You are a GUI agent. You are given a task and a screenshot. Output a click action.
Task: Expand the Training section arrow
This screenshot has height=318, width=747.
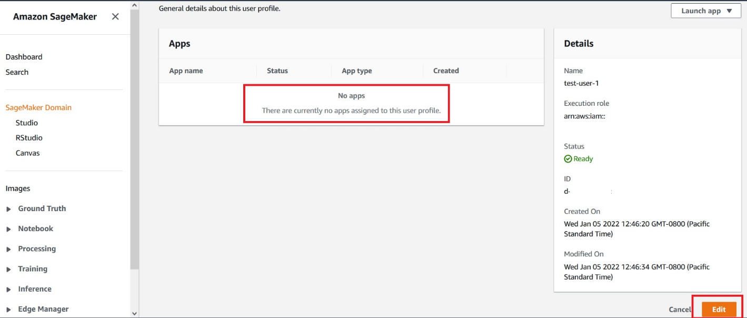pyautogui.click(x=8, y=269)
